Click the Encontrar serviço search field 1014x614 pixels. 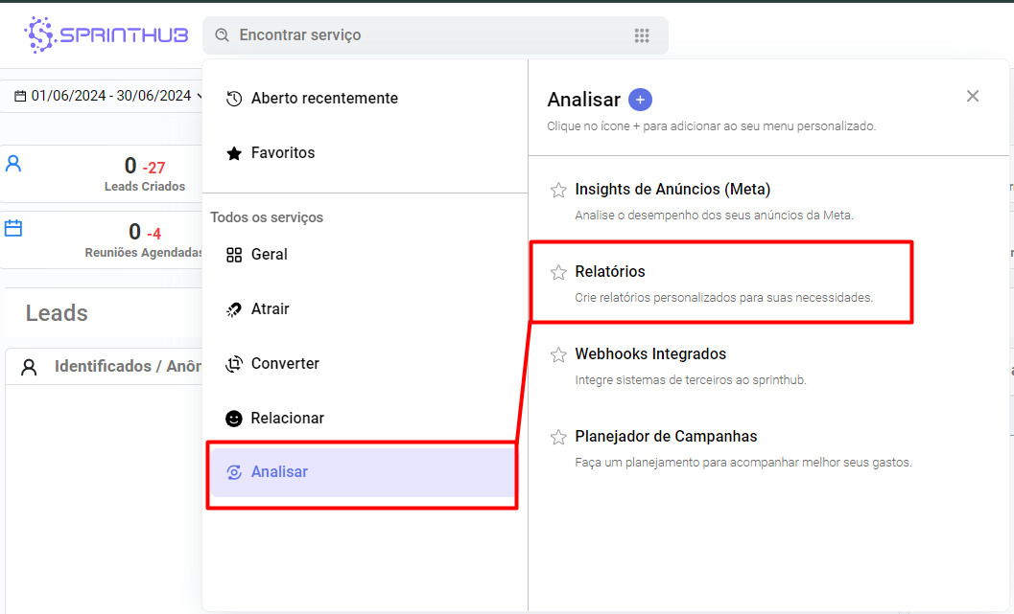tap(422, 35)
